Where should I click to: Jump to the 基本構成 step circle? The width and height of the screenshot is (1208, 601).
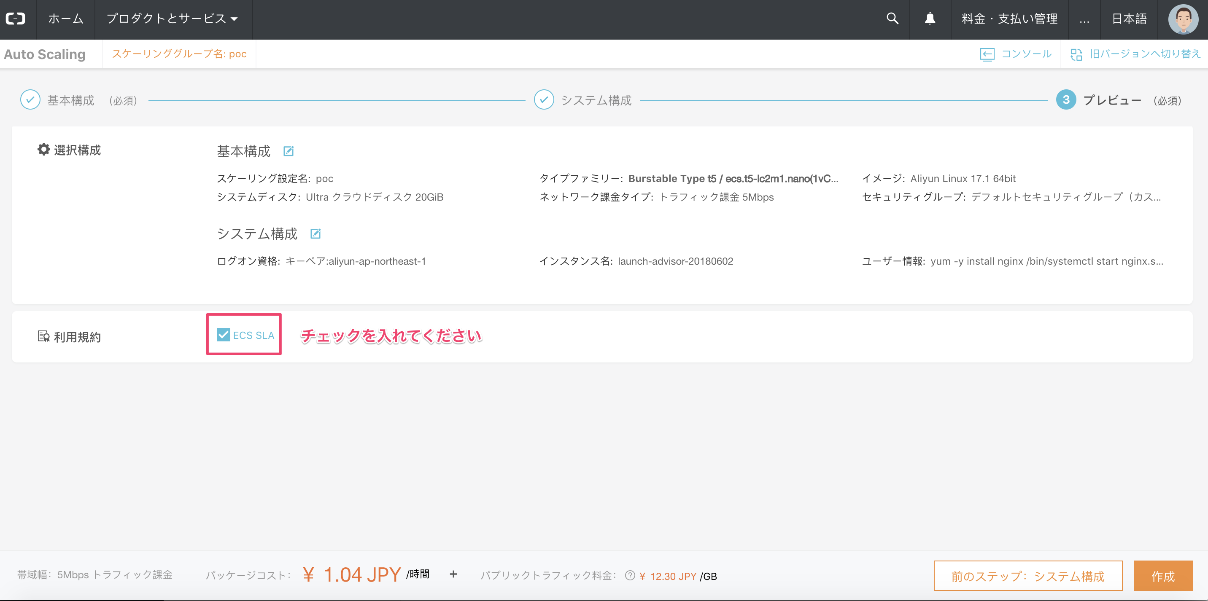(x=30, y=100)
